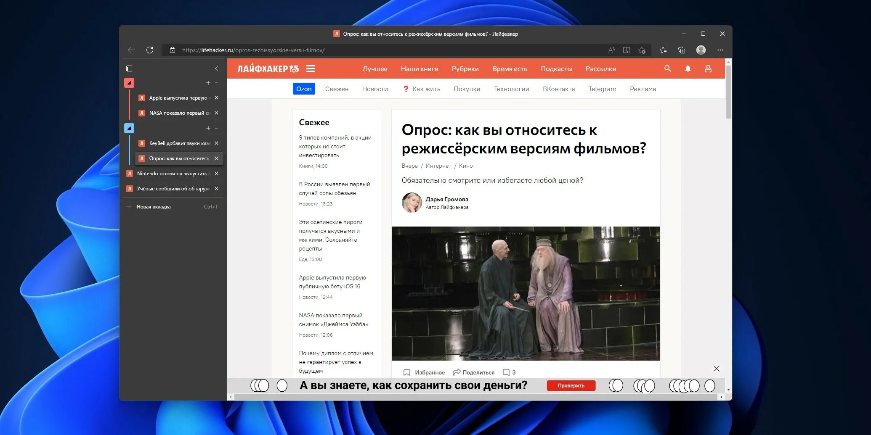Click the Лайфхакер logo in the site header
The width and height of the screenshot is (871, 435).
268,69
